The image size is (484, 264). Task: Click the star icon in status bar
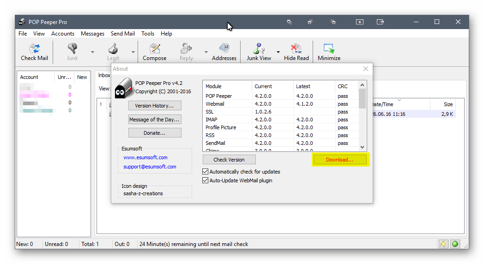click(443, 244)
